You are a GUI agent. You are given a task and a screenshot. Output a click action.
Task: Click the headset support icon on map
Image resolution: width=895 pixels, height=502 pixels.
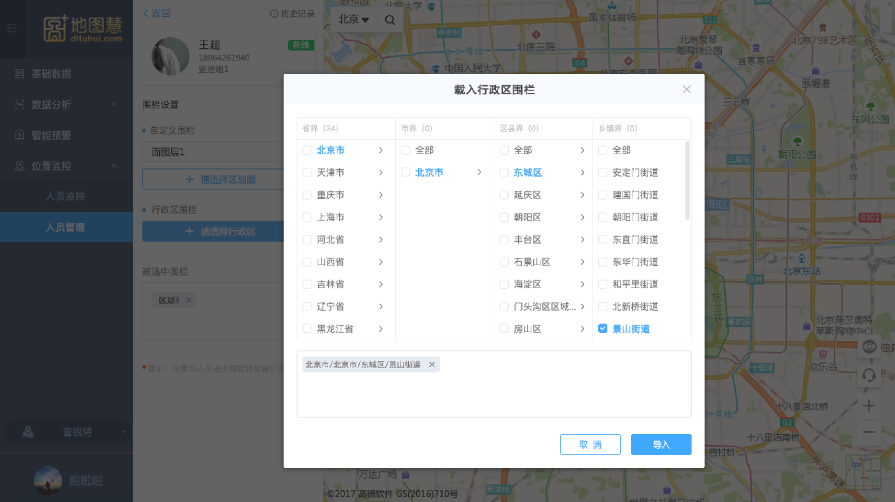pyautogui.click(x=869, y=375)
